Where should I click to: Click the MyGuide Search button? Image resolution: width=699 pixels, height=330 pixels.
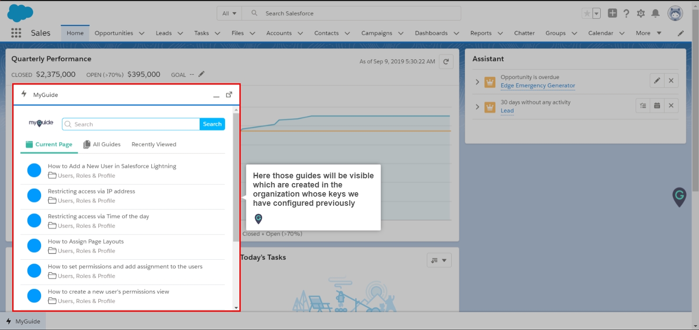[212, 124]
